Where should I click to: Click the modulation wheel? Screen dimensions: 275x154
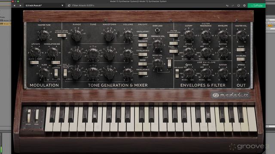pyautogui.click(x=37, y=116)
